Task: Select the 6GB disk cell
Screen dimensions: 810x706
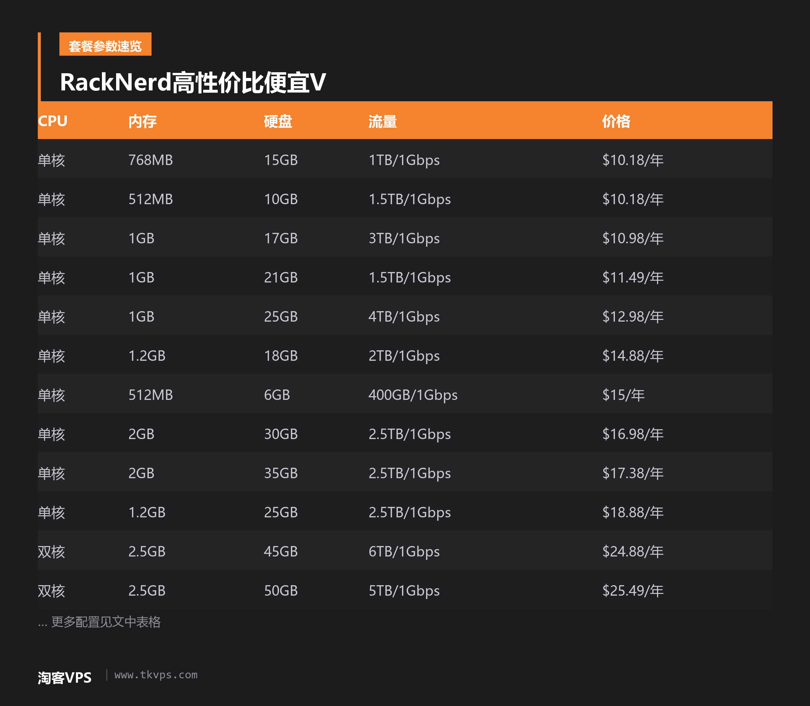Action: point(277,395)
